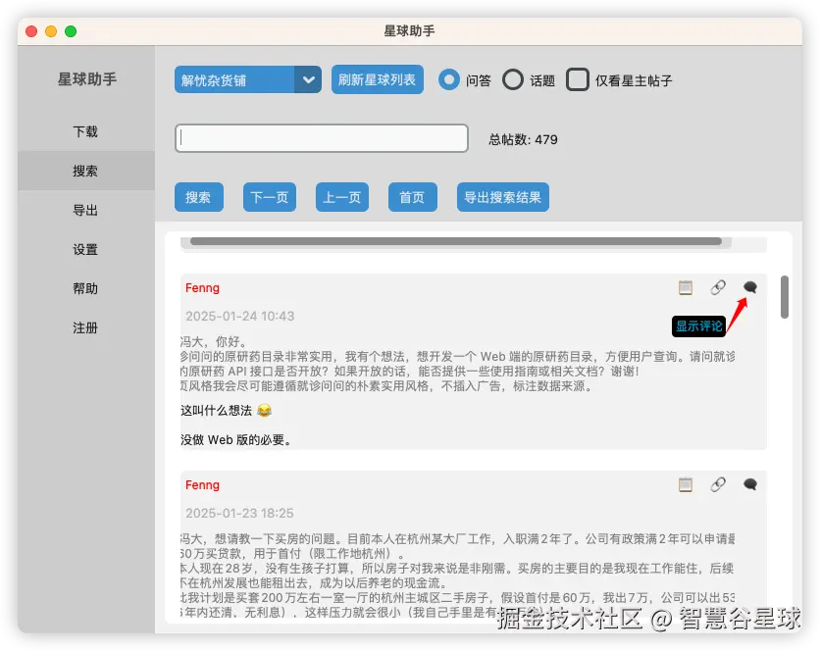Viewport: 820px width, 651px height.
Task: Click the 刷新星球列表 button
Action: click(x=377, y=80)
